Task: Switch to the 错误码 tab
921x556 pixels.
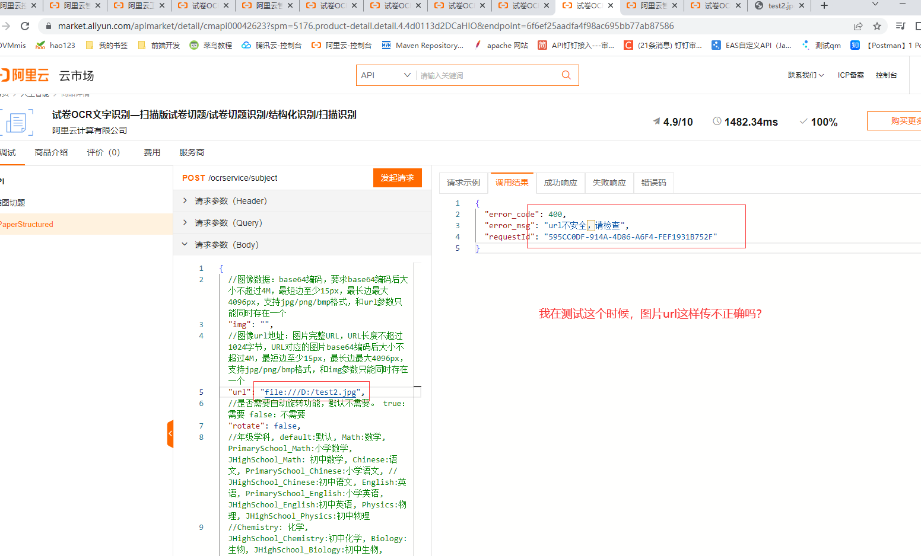Action: (x=654, y=183)
